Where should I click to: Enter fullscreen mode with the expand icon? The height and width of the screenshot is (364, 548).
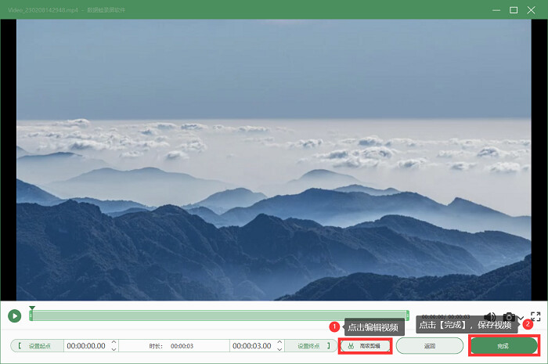tap(535, 316)
